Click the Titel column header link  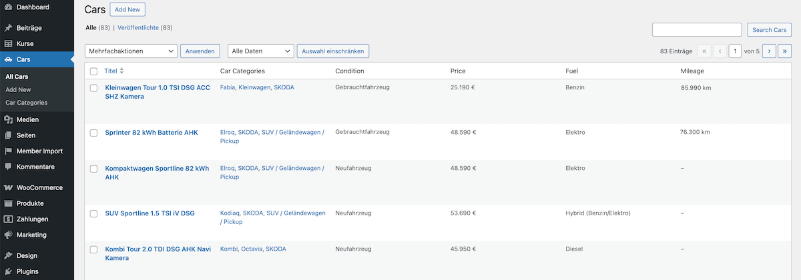click(111, 71)
